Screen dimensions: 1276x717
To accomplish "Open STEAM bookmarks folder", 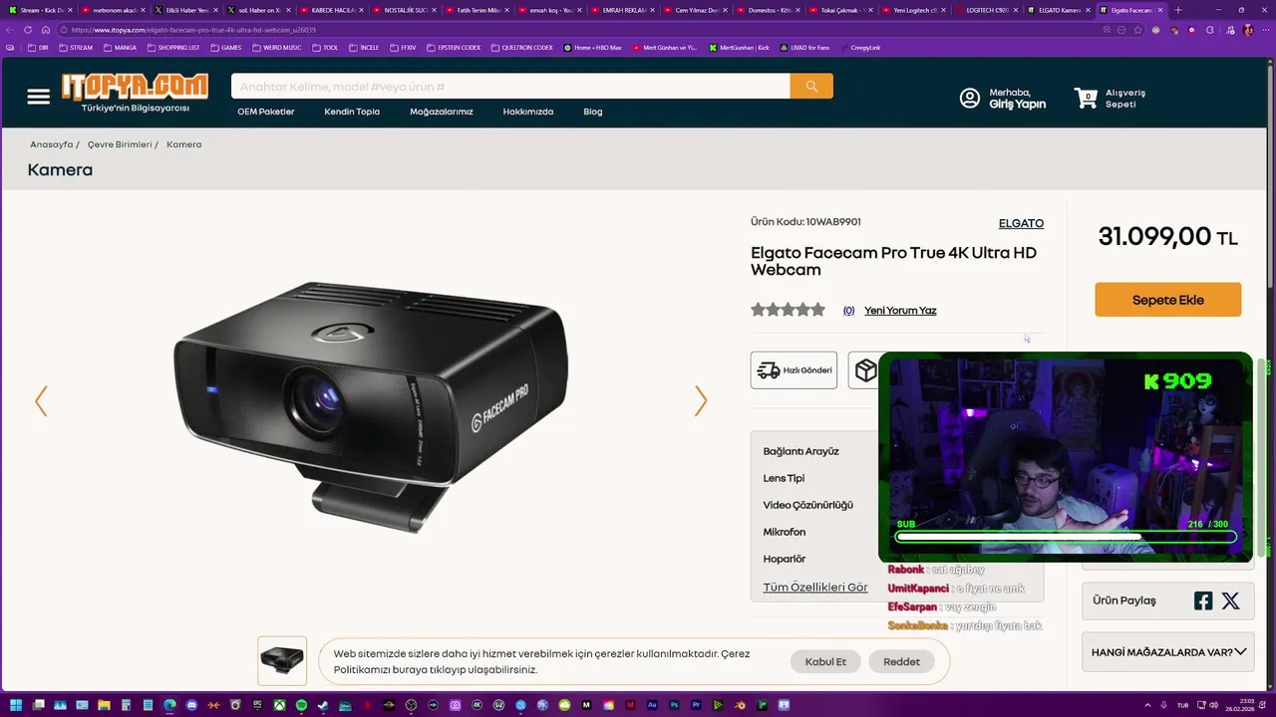I will [76, 47].
